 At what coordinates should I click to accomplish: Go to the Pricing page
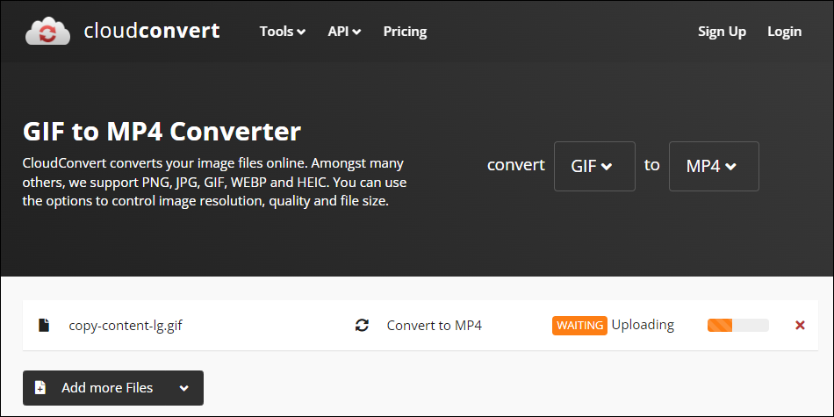tap(405, 32)
